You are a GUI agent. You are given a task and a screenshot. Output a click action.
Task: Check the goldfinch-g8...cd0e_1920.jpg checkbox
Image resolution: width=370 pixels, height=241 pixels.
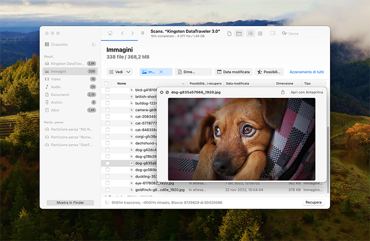[107, 190]
